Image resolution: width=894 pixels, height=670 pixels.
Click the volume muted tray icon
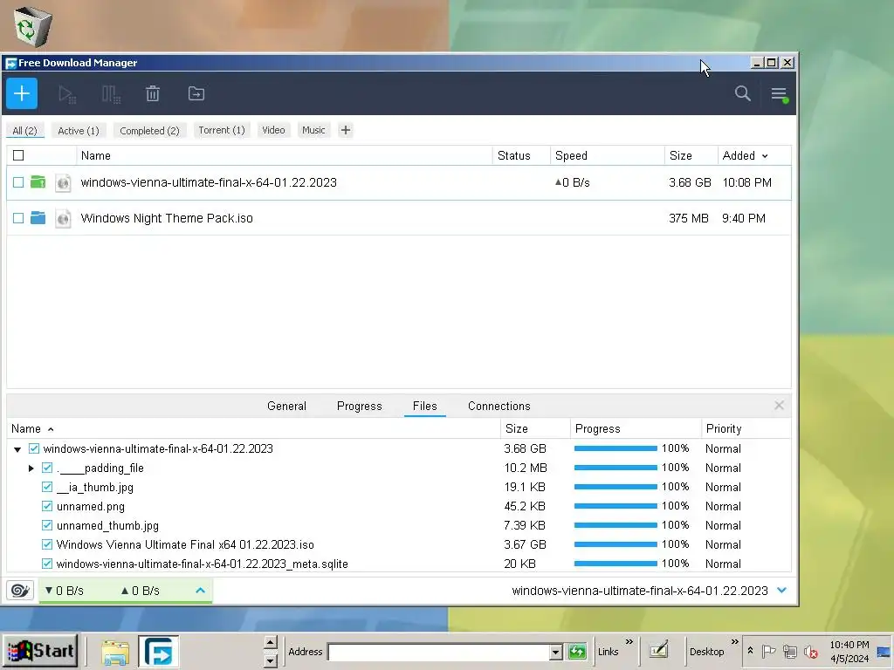coord(810,651)
